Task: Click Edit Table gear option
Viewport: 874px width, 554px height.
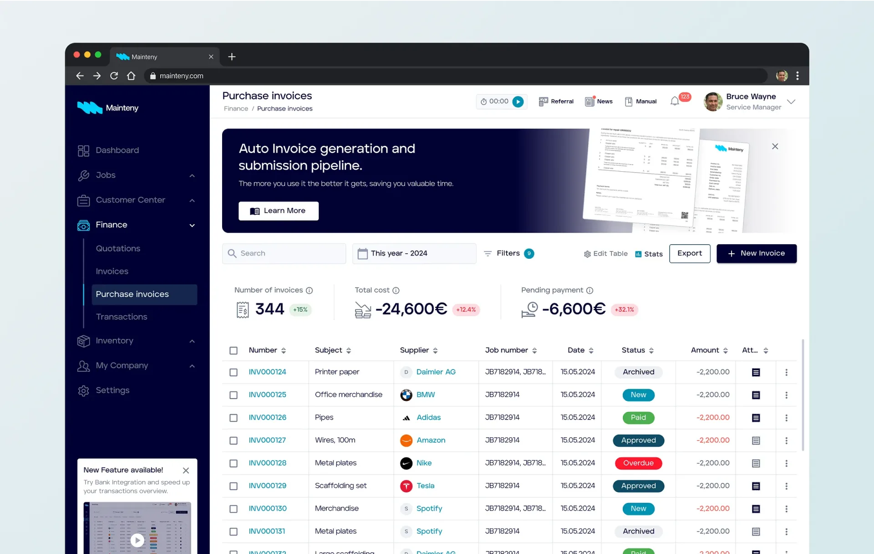Action: click(605, 254)
